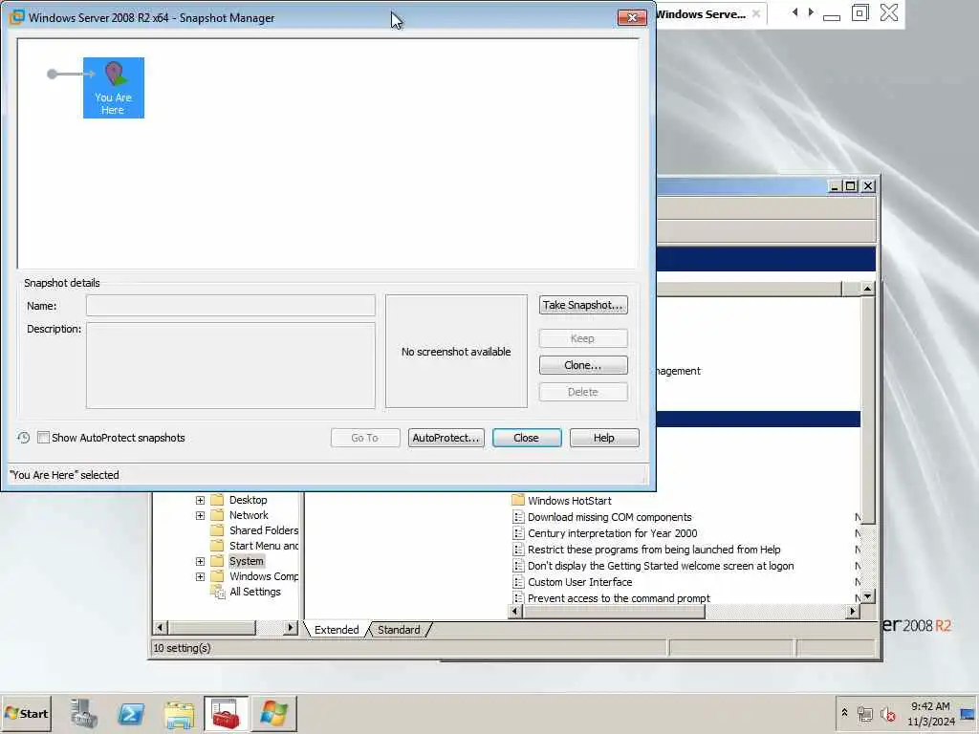Go to next tab arrow
Screen dimensions: 979x734
pyautogui.click(x=811, y=12)
